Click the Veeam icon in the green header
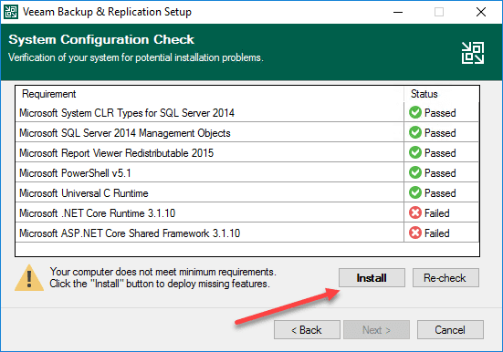Image resolution: width=503 pixels, height=352 pixels. point(473,53)
